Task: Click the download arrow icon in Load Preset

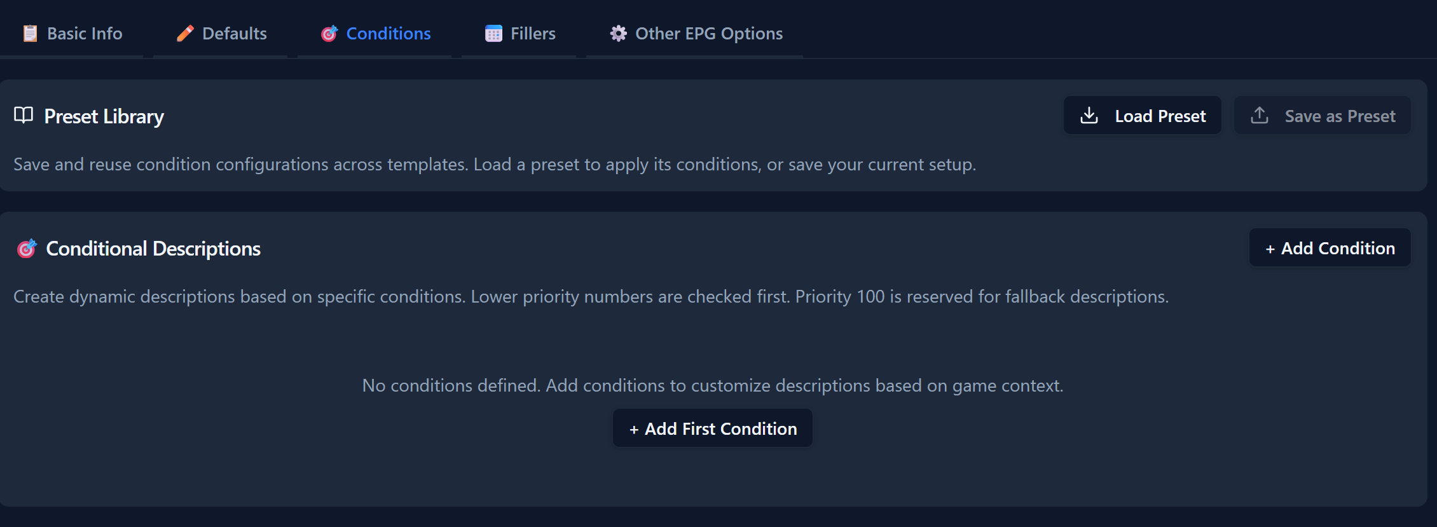Action: pos(1089,115)
